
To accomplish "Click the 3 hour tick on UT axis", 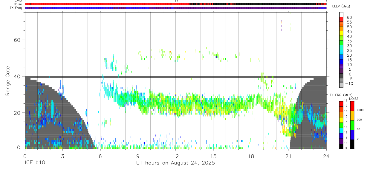I will (62, 156).
